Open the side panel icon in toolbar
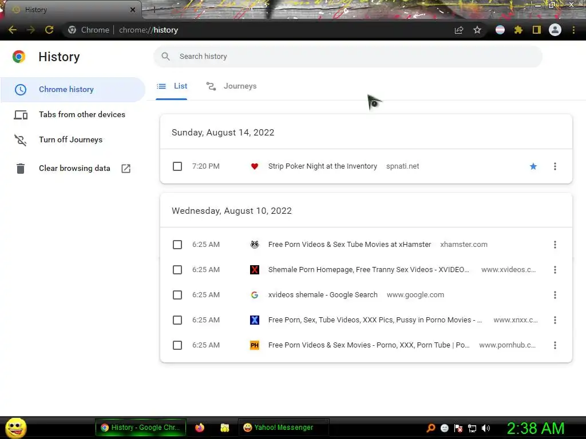Viewport: 586px width, 439px height. (x=537, y=30)
